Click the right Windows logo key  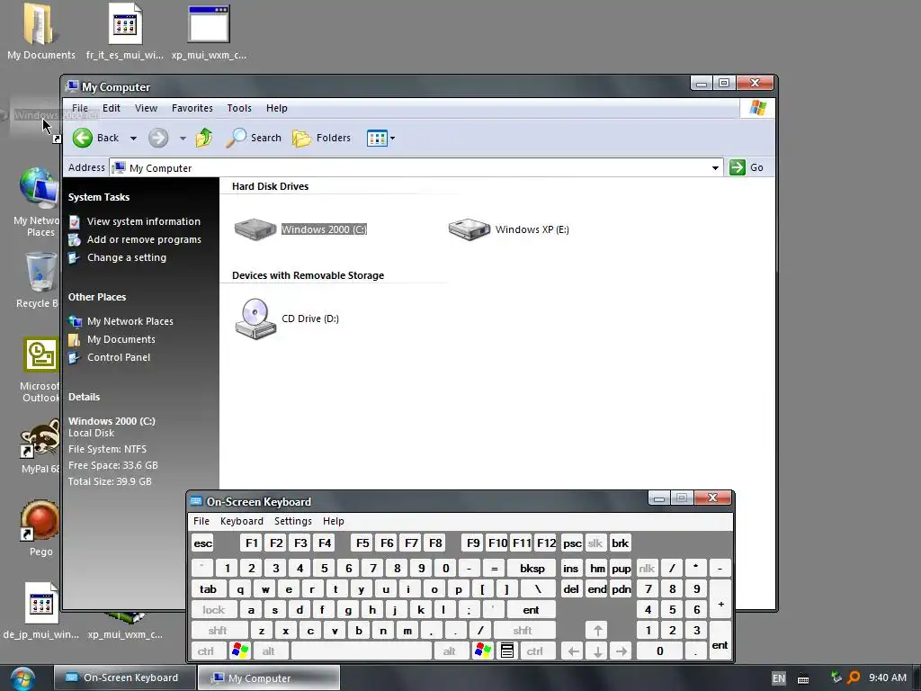pos(483,651)
